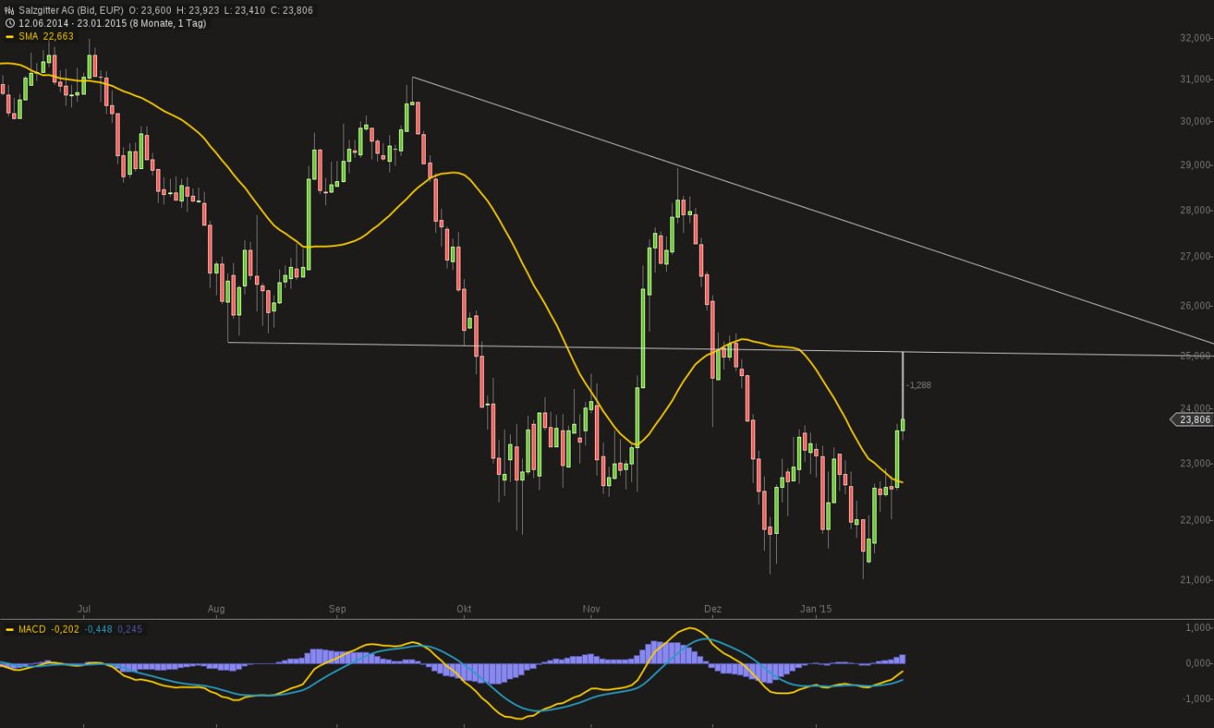Screen dimensions: 1214x728
Task: Click the MACD axis label -1,000
Action: [1196, 699]
